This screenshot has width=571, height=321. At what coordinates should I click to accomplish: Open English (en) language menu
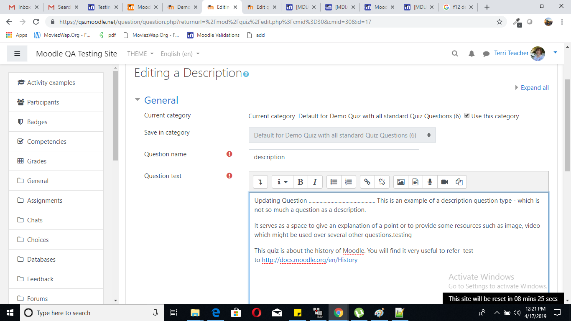pos(180,53)
